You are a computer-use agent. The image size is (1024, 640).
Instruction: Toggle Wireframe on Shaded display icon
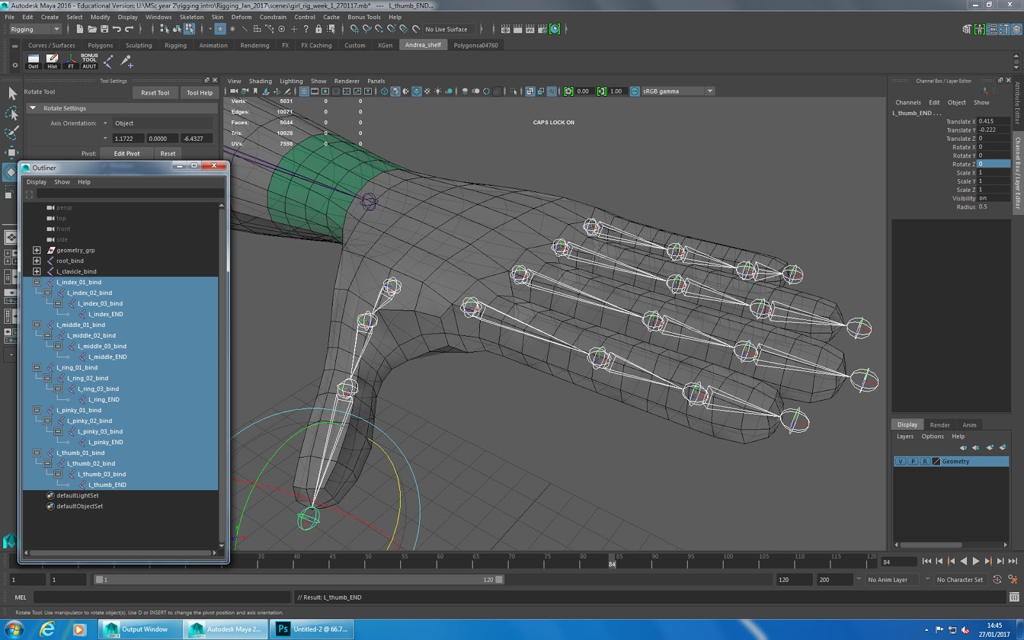(417, 91)
